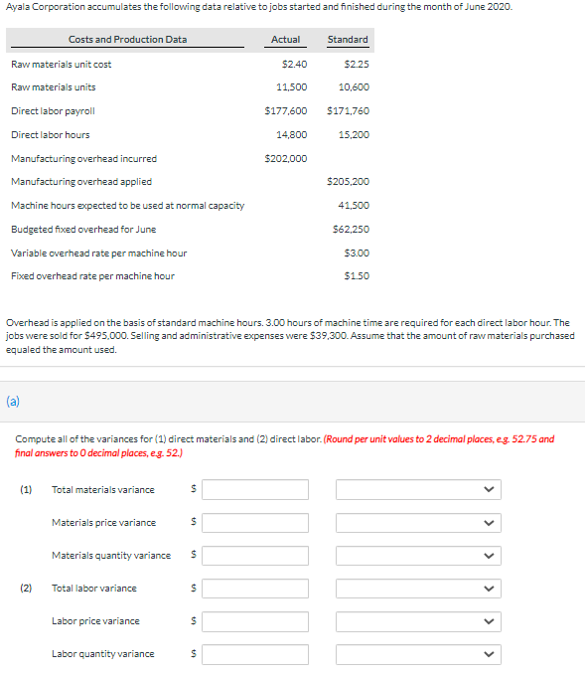Click the 11,500 actual raw materials units
585x677 pixels.
tap(292, 87)
